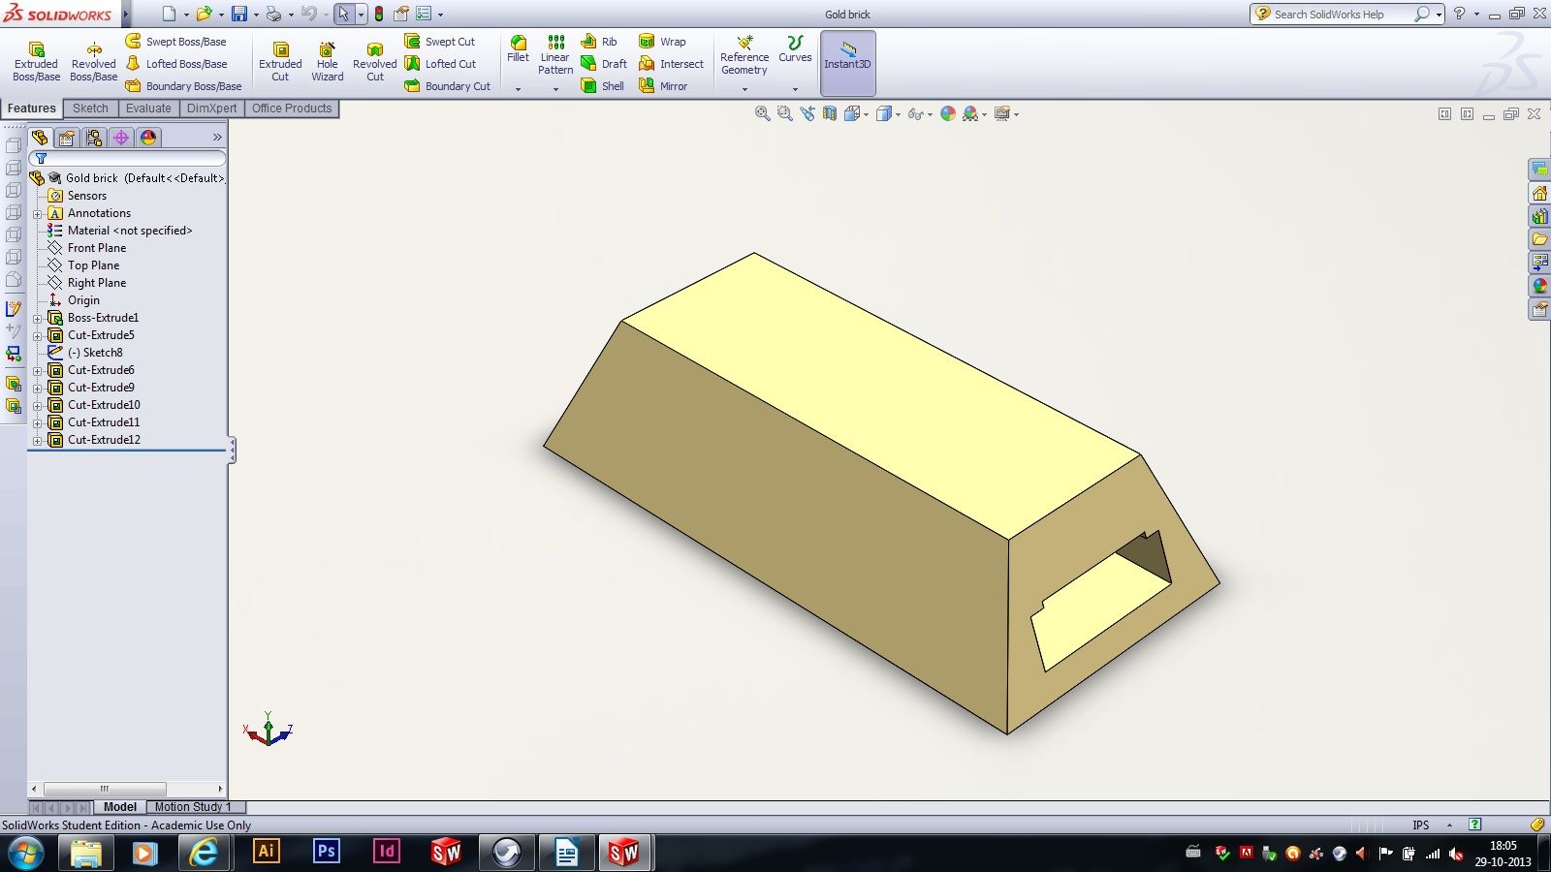Activate the Extruded Cut tool

(280, 58)
